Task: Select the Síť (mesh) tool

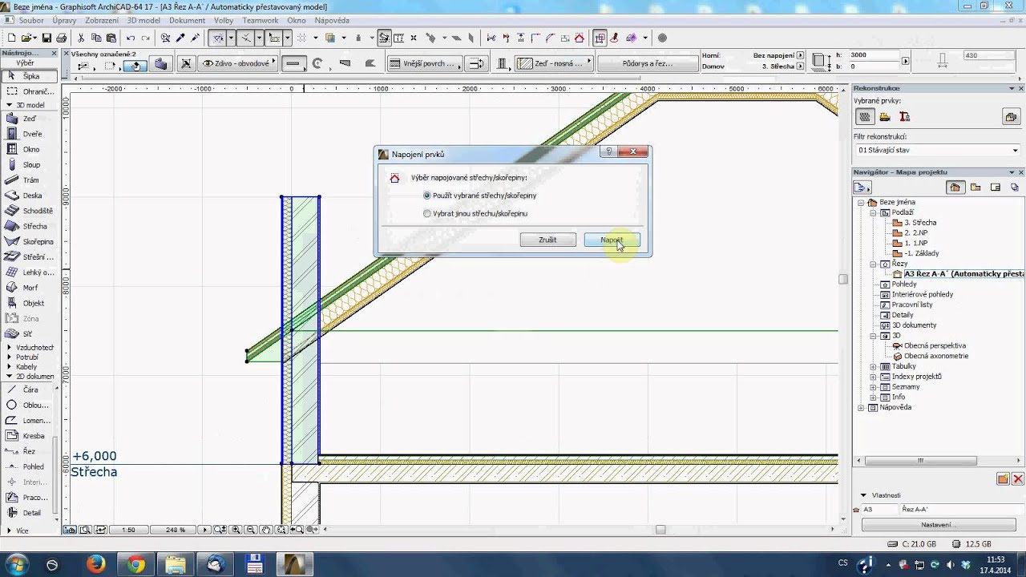Action: [29, 333]
